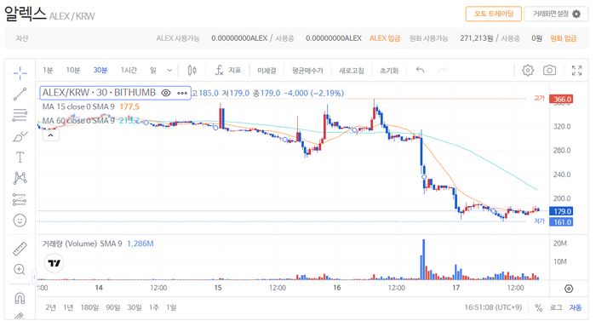The width and height of the screenshot is (596, 321).
Task: Click the ALEX 입금 deposit link
Action: [385, 38]
